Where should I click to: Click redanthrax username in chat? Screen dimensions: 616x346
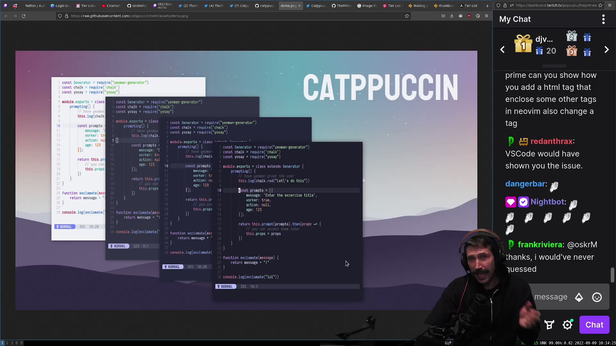pyautogui.click(x=552, y=141)
